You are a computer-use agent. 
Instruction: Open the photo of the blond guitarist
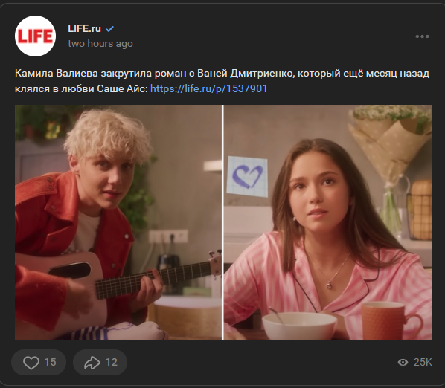[x=118, y=222]
